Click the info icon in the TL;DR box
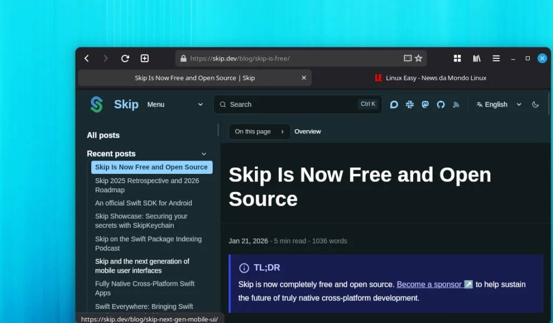Image resolution: width=553 pixels, height=323 pixels. (244, 268)
